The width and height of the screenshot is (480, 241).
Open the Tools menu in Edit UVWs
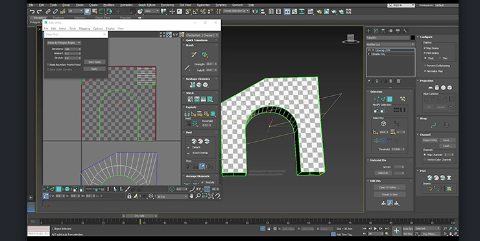pos(73,29)
